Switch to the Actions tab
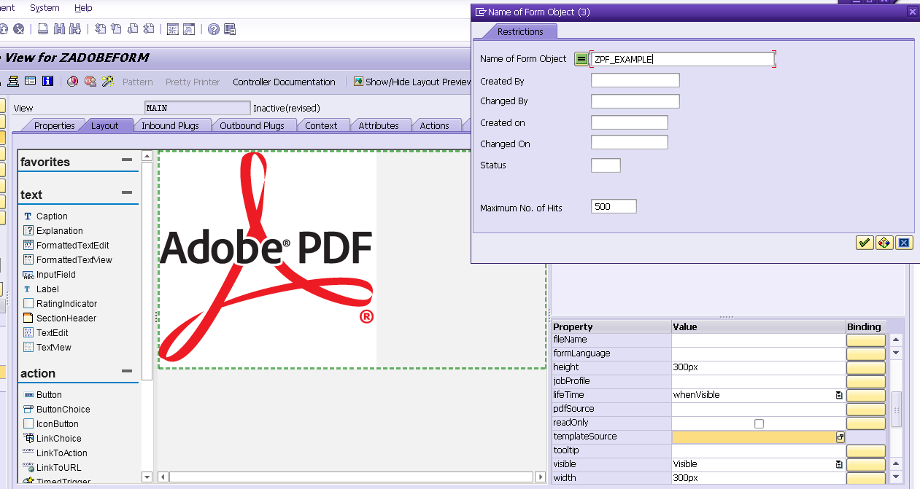 434,125
